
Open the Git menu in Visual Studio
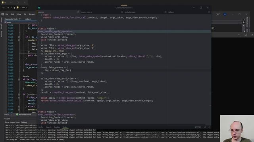click(25, 14)
